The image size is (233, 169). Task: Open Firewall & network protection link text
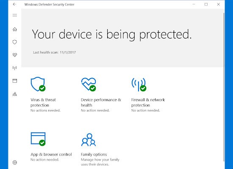pyautogui.click(x=148, y=102)
